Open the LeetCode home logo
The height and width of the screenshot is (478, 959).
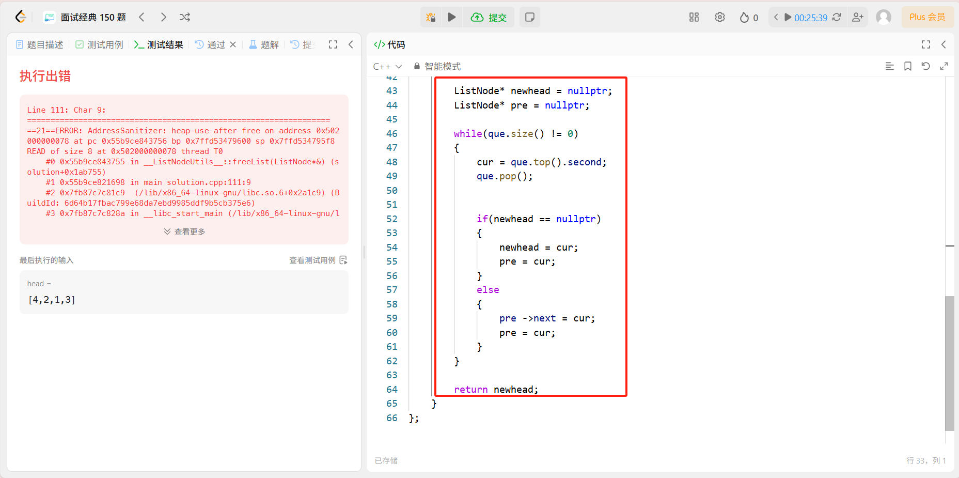(21, 17)
